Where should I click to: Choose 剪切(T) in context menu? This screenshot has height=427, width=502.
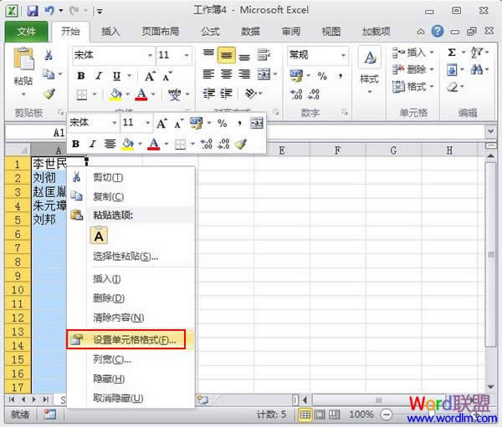[x=131, y=177]
